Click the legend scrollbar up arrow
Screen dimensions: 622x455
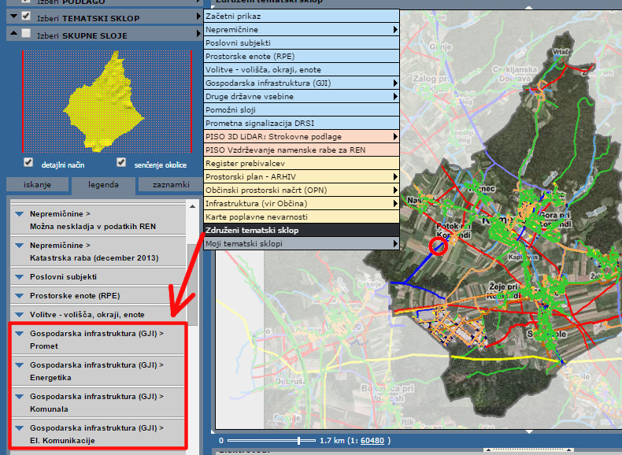193,206
